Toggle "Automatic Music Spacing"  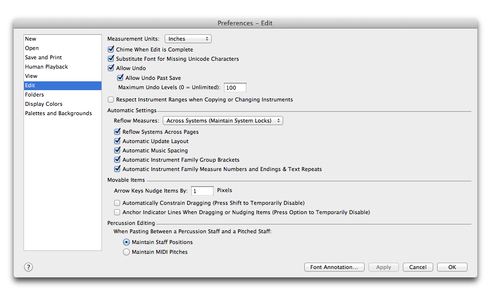(x=117, y=150)
